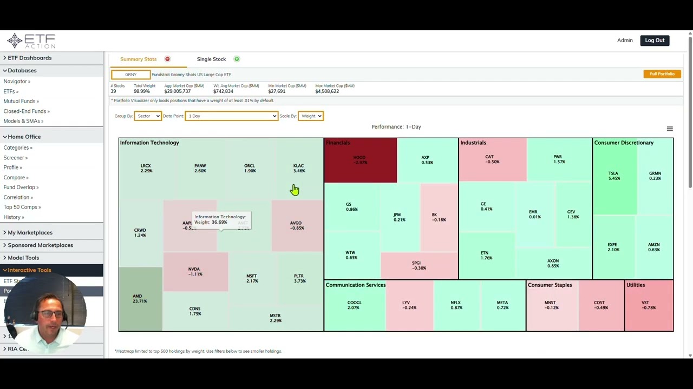Screen dimensions: 693x389
Task: Open the Scale By Weight dropdown
Action: 310,116
